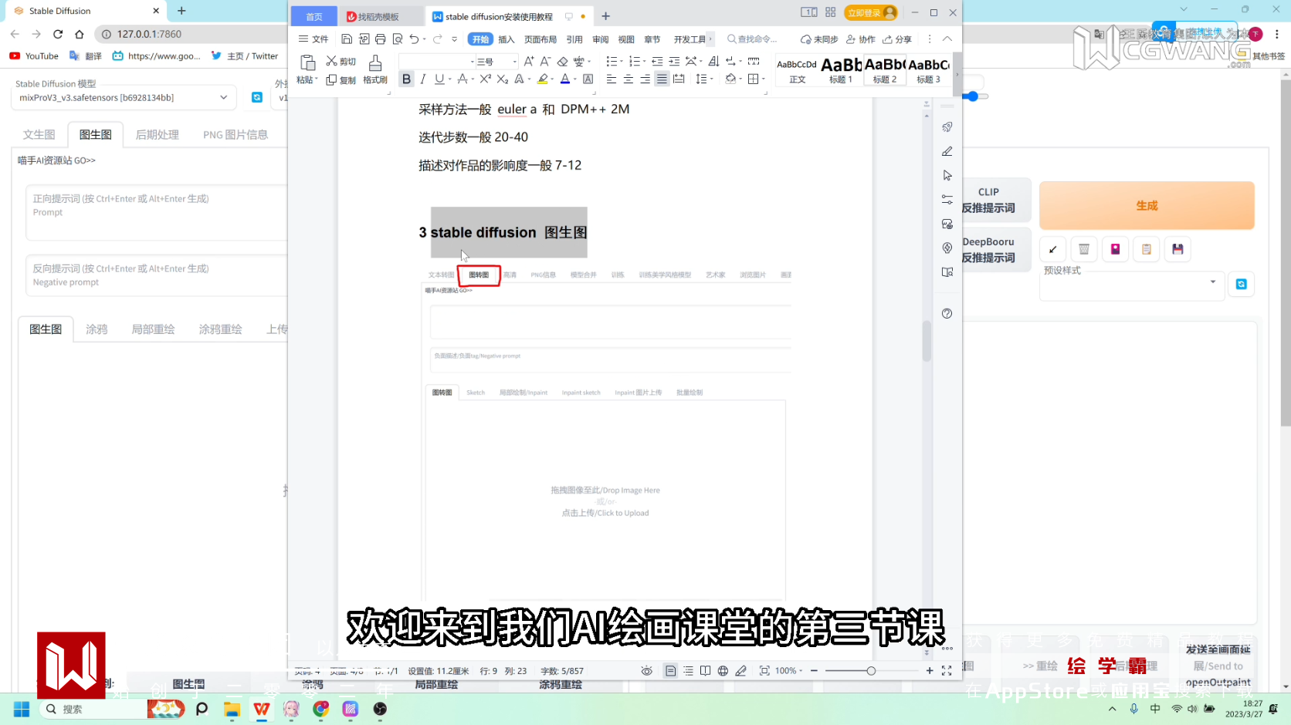The height and width of the screenshot is (725, 1291).
Task: Apply italic formatting in WPS
Action: pos(423,79)
